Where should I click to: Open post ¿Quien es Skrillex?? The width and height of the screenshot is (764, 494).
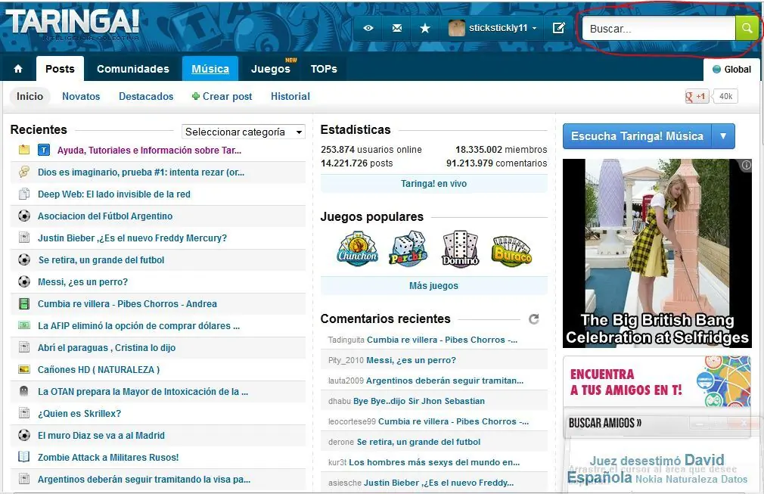click(x=79, y=413)
